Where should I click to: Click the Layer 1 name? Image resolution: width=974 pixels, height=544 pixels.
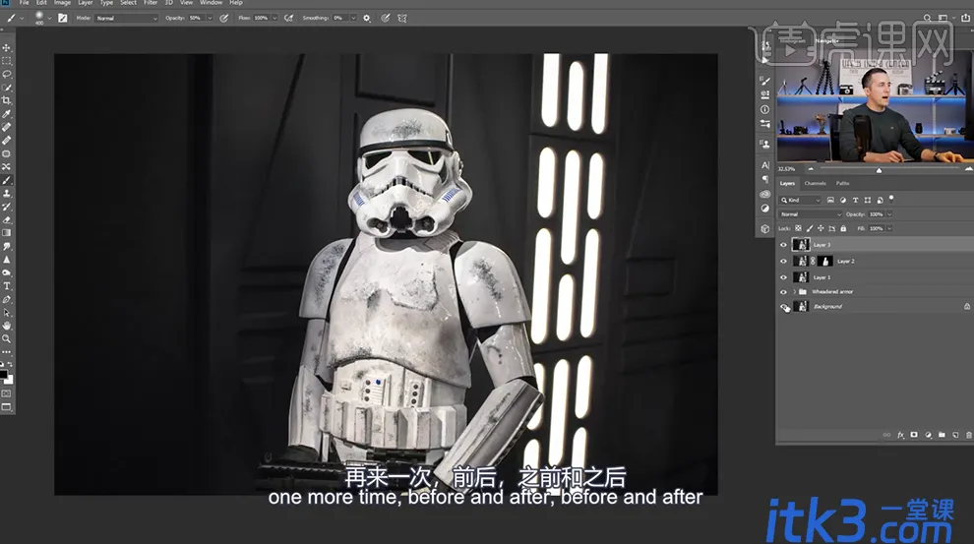[822, 277]
